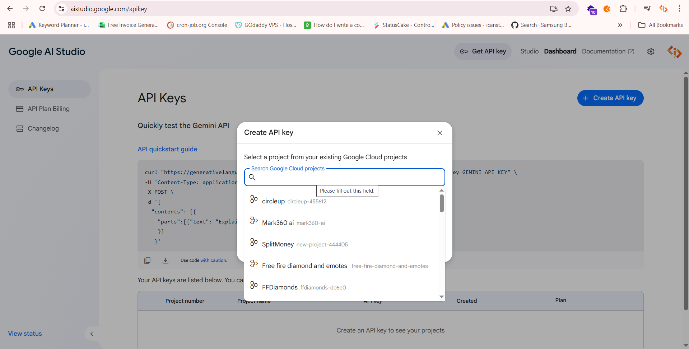
Task: Download the code snippet
Action: point(165,260)
